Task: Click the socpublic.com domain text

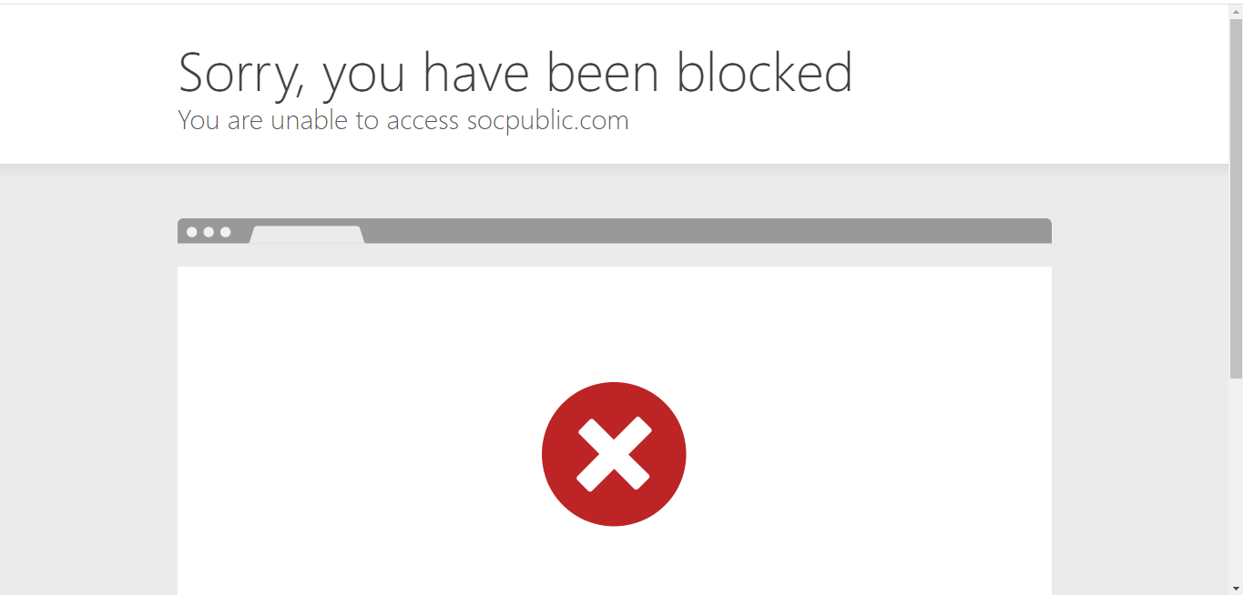Action: [x=547, y=121]
